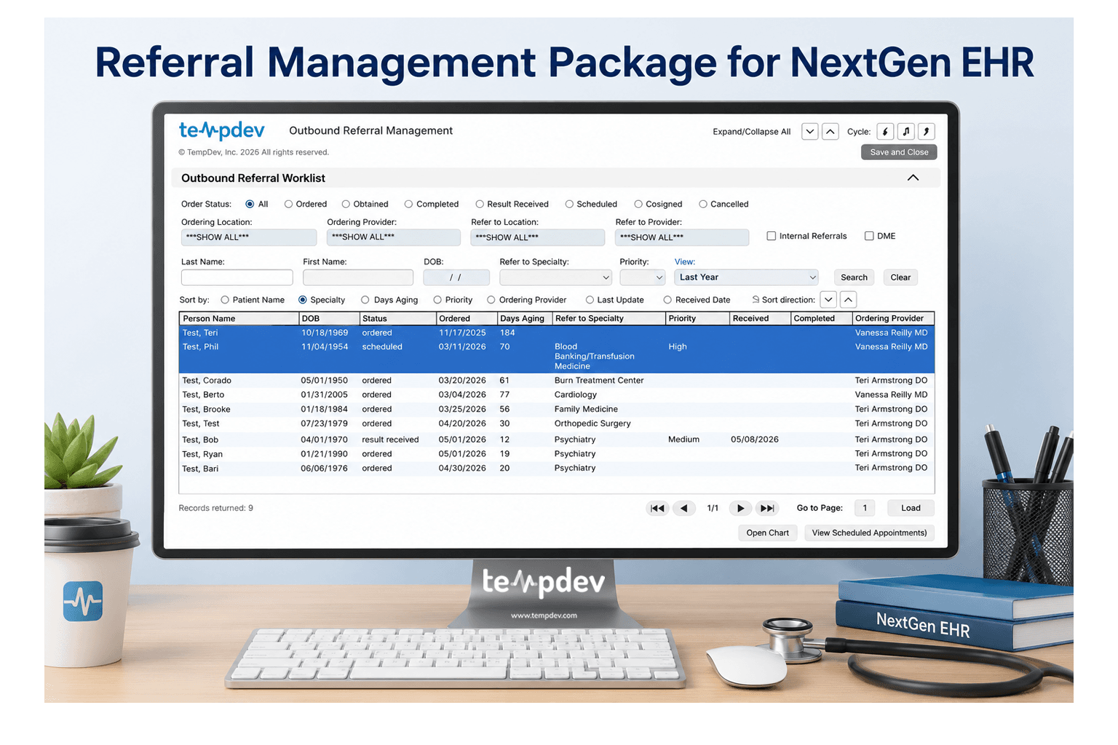
Task: Open the Refer to Location field
Action: [537, 237]
